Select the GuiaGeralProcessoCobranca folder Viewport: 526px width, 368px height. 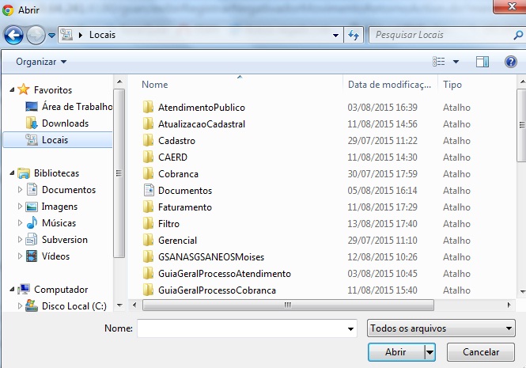click(217, 290)
